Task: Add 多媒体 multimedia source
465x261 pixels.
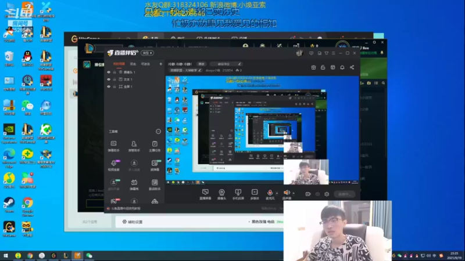Action: pyautogui.click(x=255, y=194)
